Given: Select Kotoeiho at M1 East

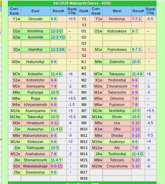Looking at the screenshot, I should [36, 74].
